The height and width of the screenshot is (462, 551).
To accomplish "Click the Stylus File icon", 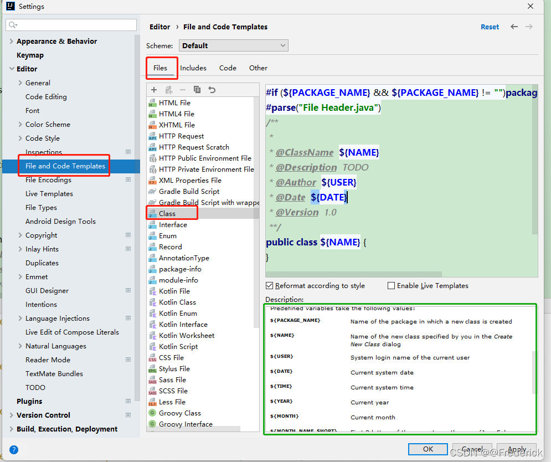I will [152, 369].
